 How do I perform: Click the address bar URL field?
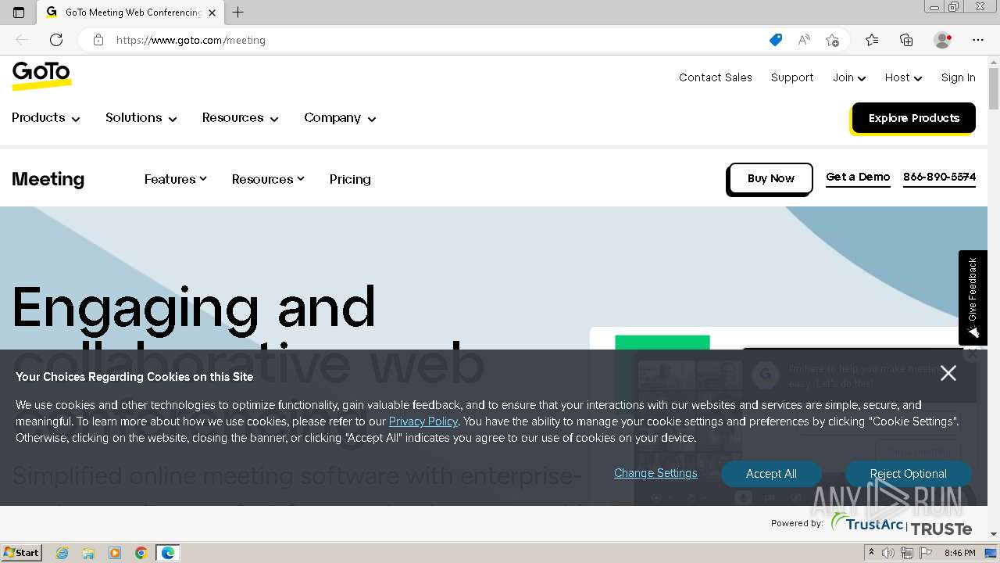pyautogui.click(x=437, y=40)
